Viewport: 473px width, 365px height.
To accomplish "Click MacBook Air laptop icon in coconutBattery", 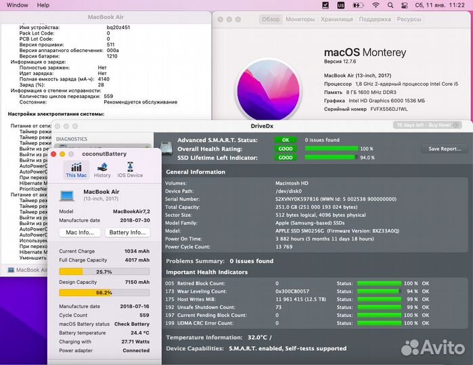I will pos(67,195).
